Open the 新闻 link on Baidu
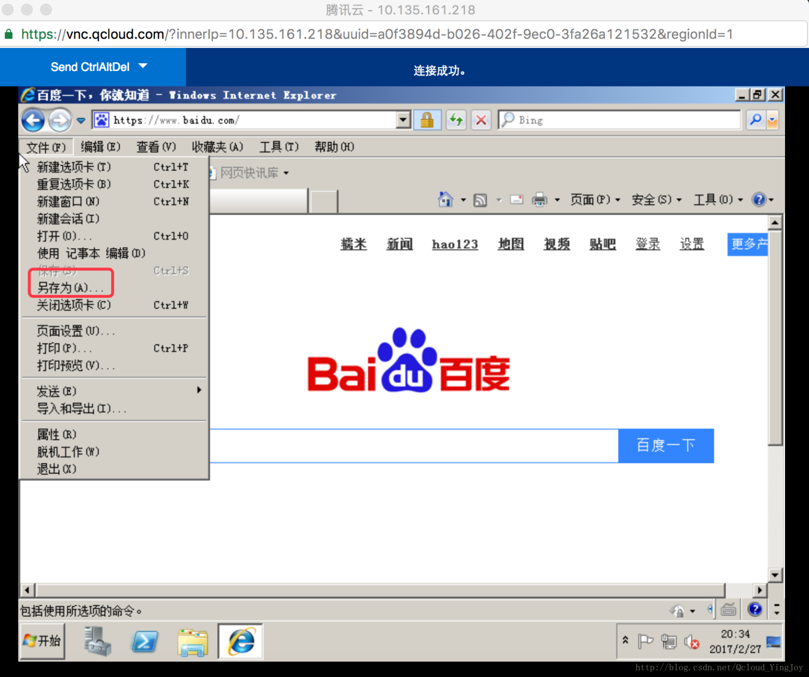 (400, 244)
